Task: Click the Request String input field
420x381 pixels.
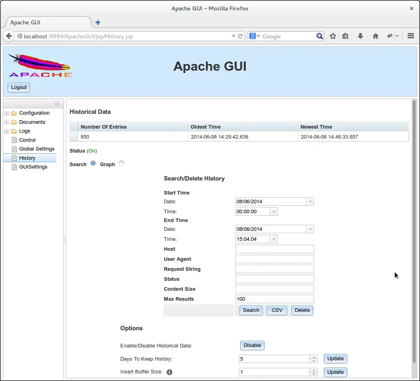Action: click(275, 269)
